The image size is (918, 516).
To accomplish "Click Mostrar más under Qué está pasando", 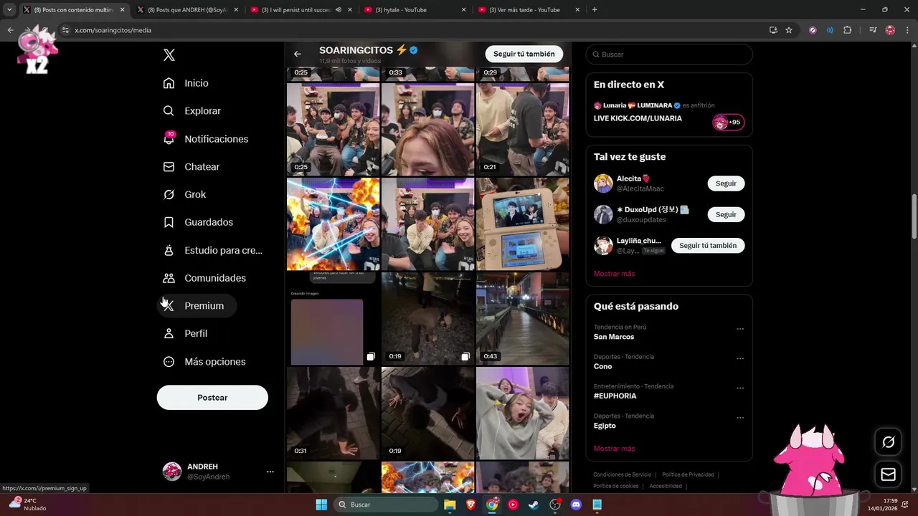I will 614,449.
